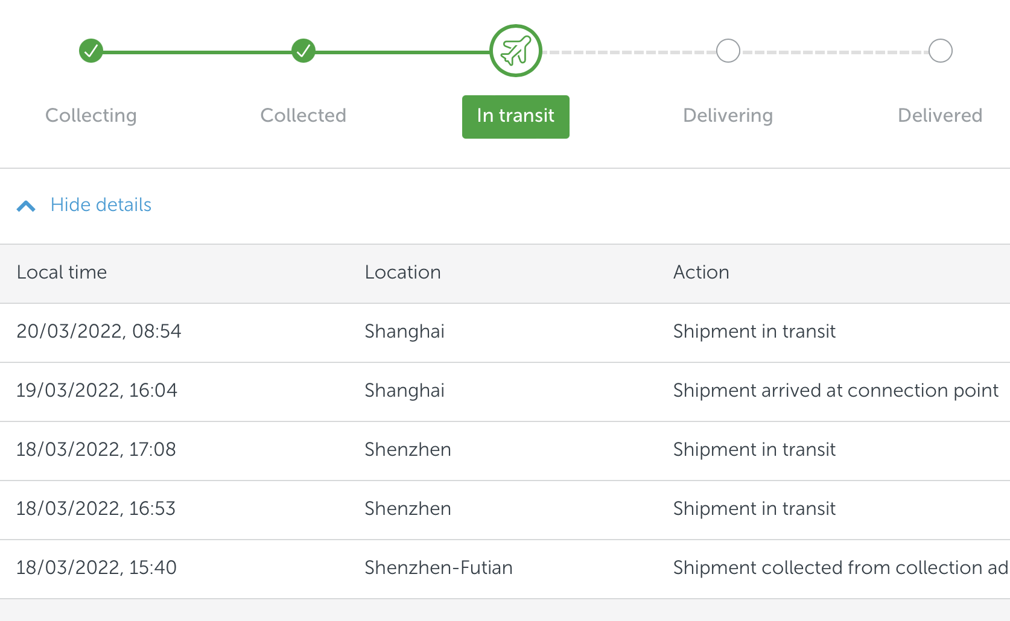The height and width of the screenshot is (621, 1010).
Task: Click Shipment arrived at connection point entry
Action: click(836, 391)
